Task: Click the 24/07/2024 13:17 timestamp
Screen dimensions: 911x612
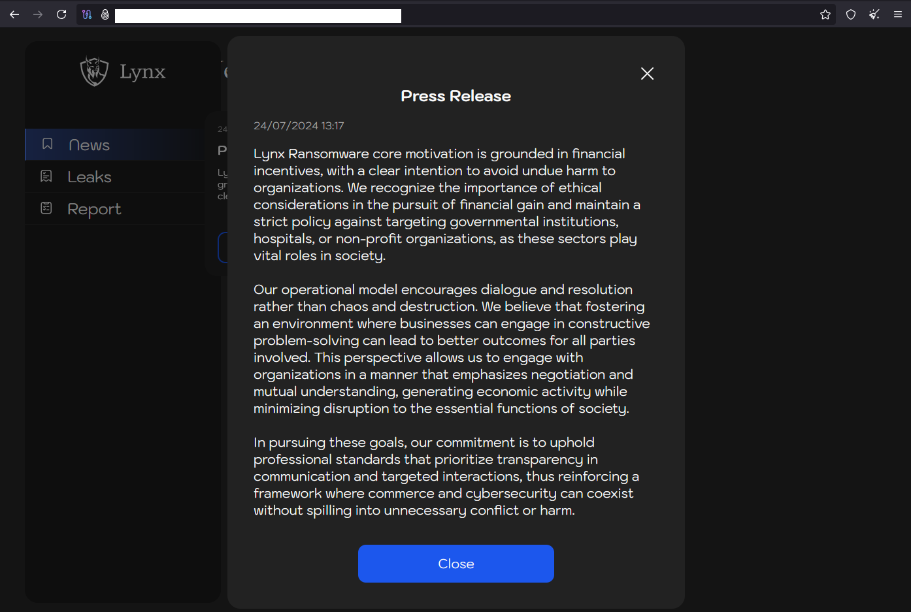Action: coord(299,125)
